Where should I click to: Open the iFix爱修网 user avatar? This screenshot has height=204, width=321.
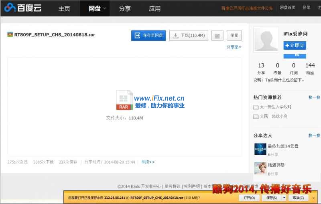click(266, 40)
